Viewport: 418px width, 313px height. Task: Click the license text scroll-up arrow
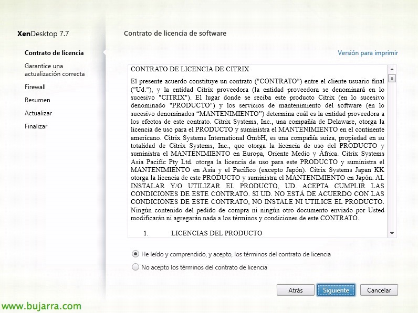[392, 69]
